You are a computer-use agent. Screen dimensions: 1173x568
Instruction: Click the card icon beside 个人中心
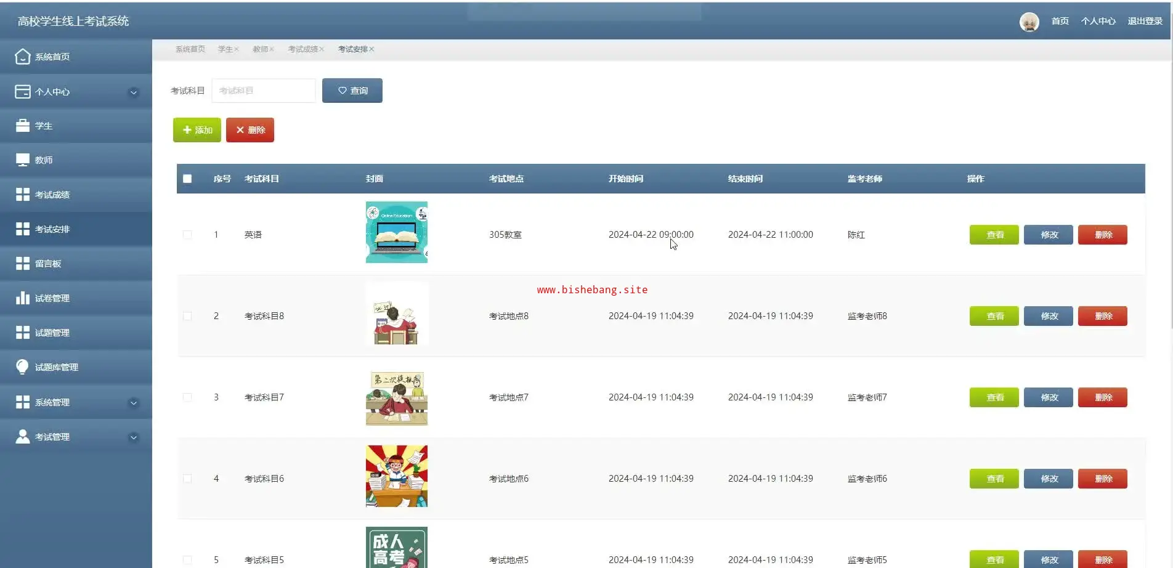(23, 92)
